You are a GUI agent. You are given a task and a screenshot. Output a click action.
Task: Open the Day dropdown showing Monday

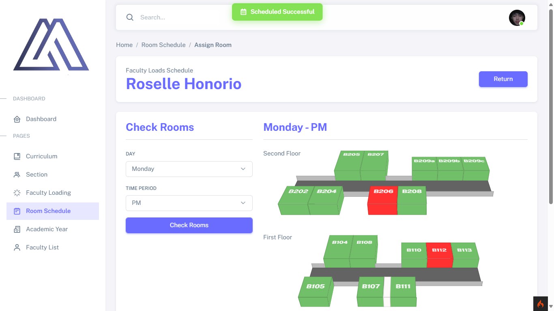pyautogui.click(x=189, y=169)
